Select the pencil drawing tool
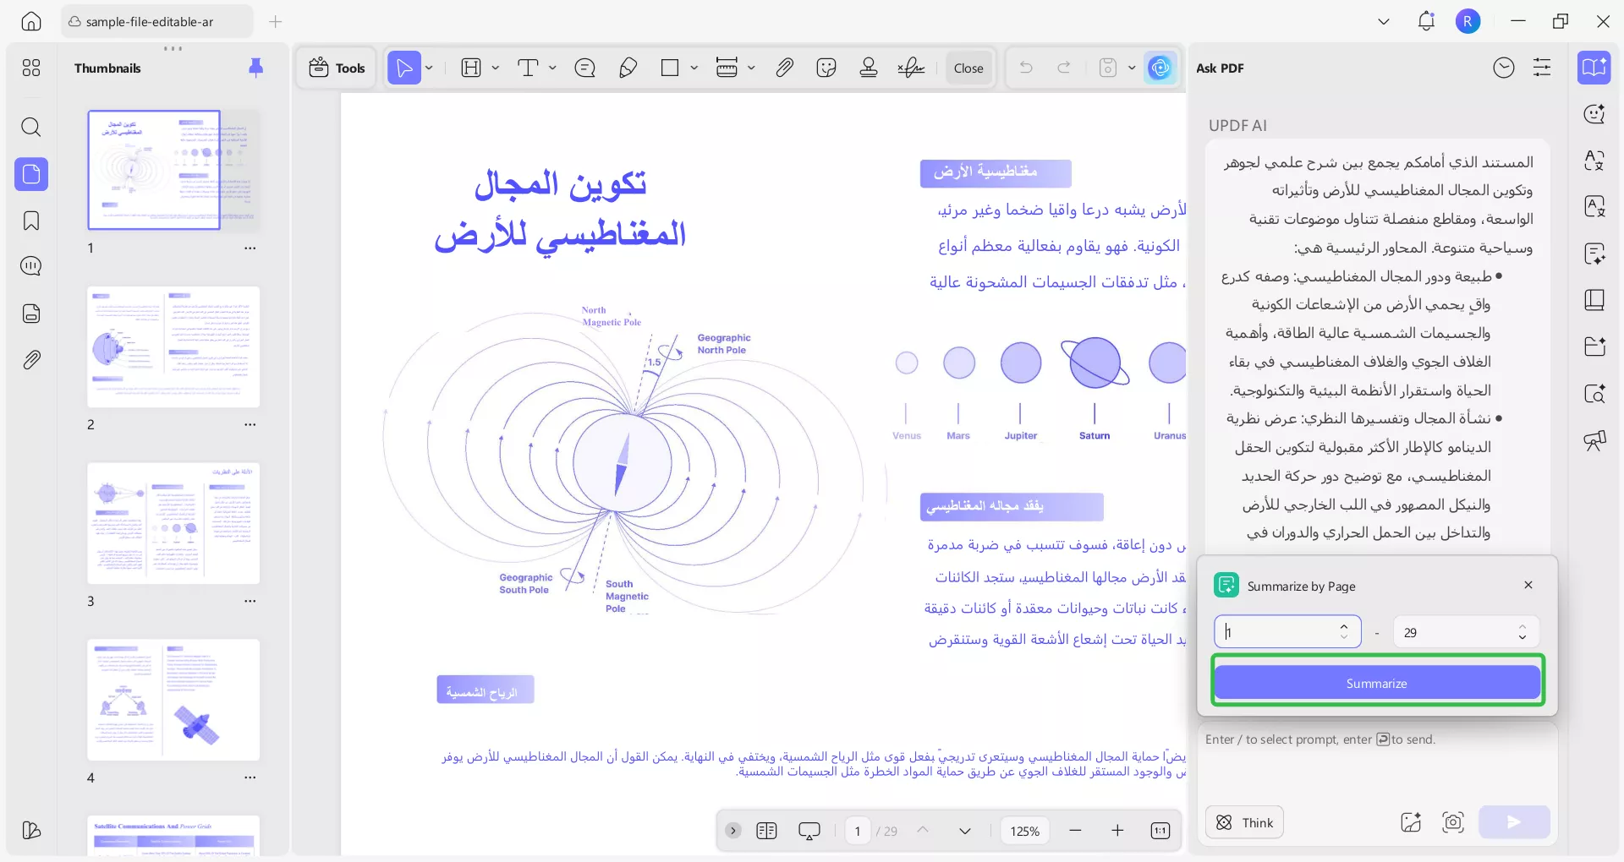1624x862 pixels. (x=628, y=68)
